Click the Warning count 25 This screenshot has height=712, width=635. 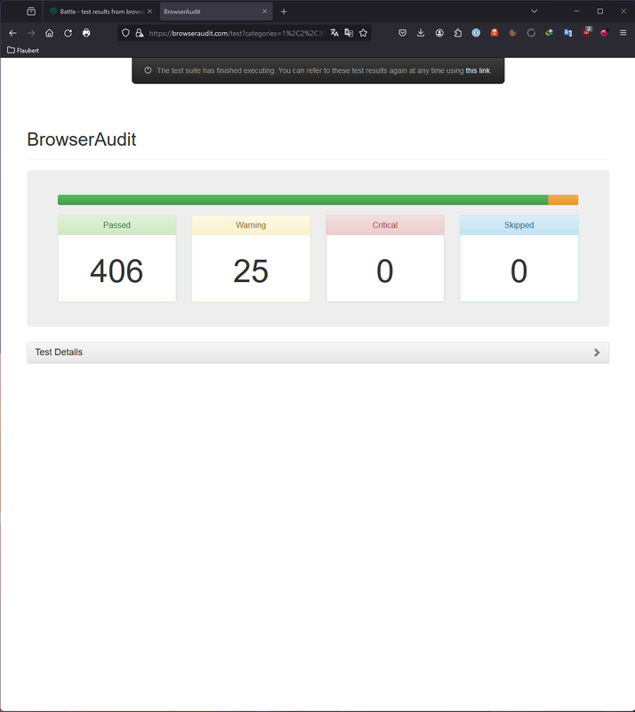click(251, 271)
